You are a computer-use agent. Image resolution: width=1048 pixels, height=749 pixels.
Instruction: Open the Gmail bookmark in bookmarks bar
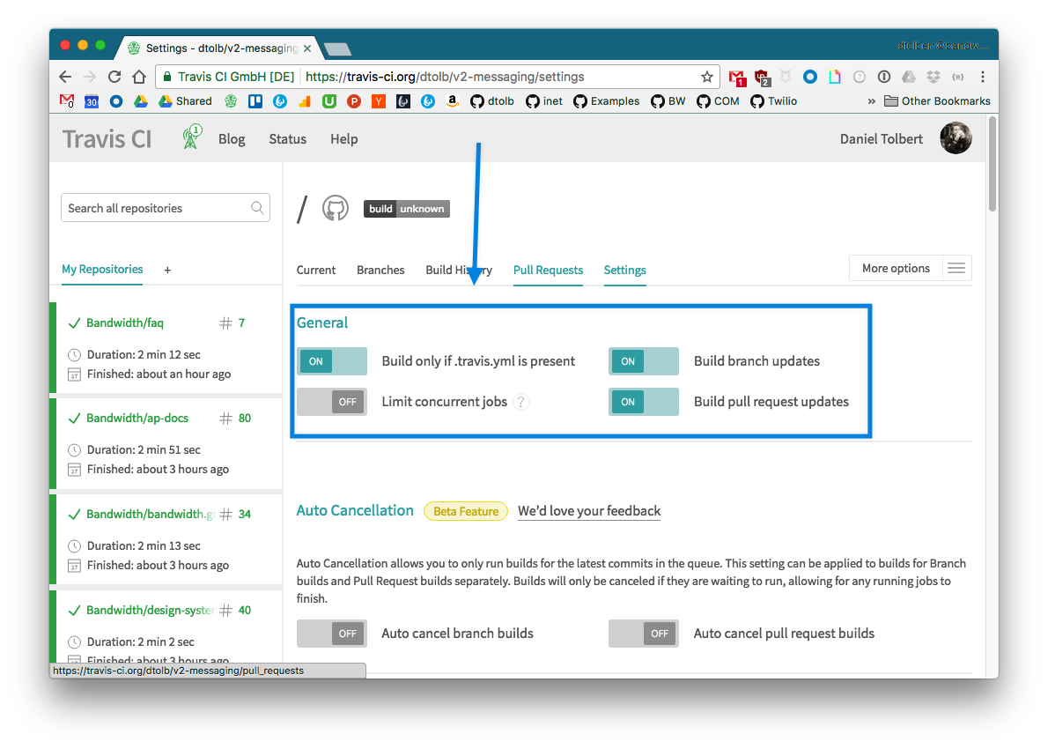(x=67, y=101)
